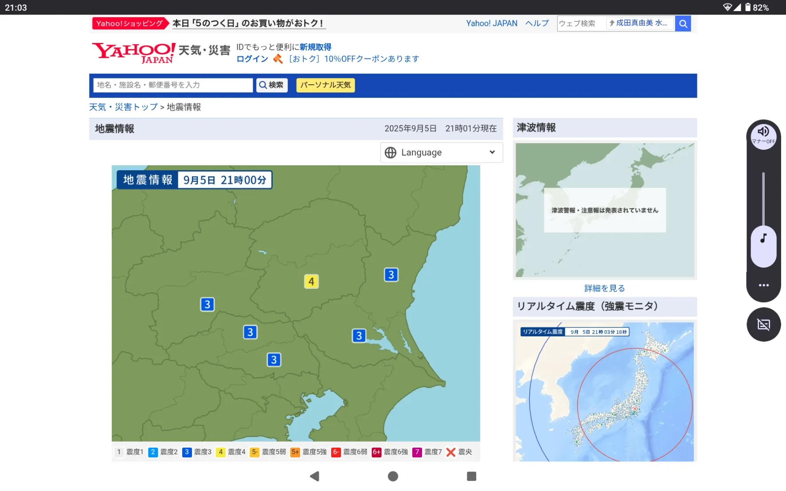Click the blue 震度2 legend swatch
786x491 pixels.
pyautogui.click(x=153, y=452)
